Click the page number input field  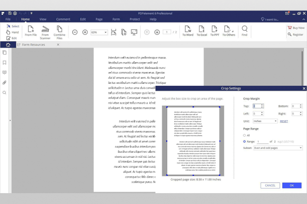(167, 32)
